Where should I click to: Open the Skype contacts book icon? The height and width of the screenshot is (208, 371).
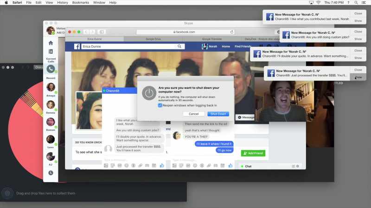51,51
